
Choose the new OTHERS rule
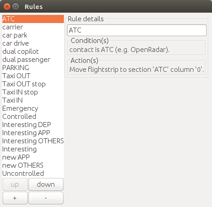33,165
